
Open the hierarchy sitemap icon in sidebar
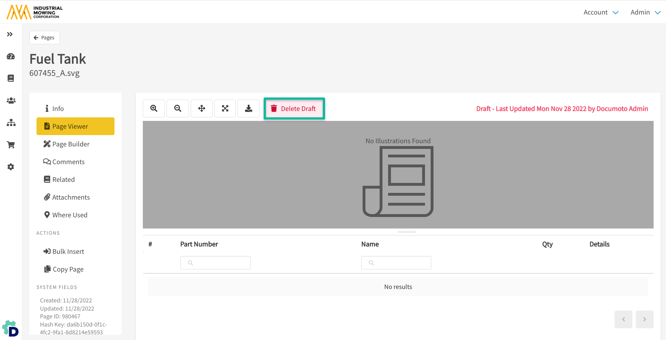pos(11,123)
